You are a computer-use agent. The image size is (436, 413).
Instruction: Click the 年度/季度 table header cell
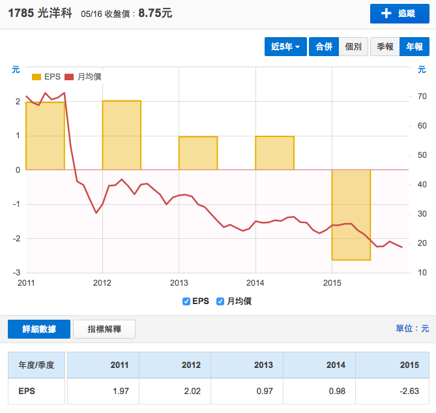[x=38, y=365]
